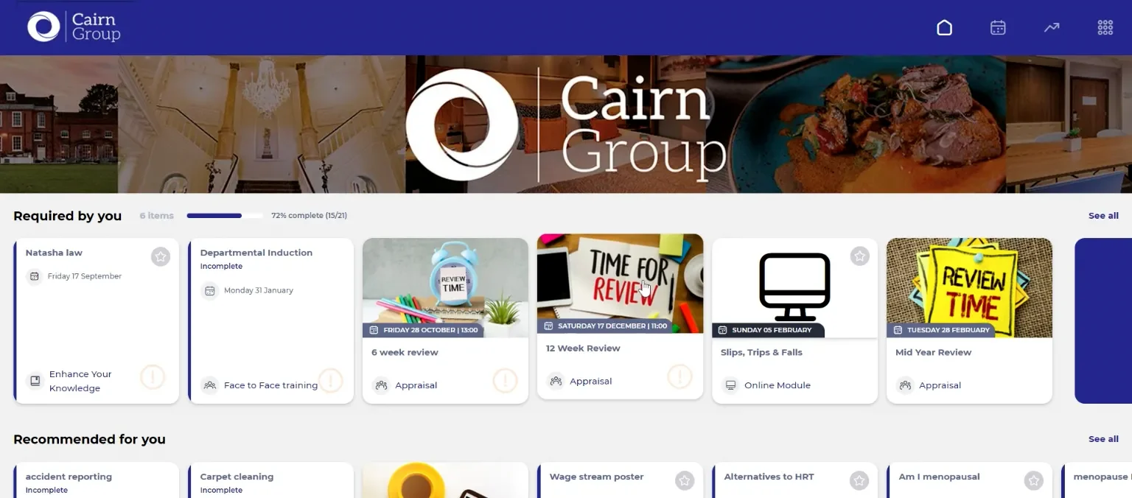This screenshot has height=498, width=1132.
Task: Open the 12 Week Review card image
Action: click(x=620, y=284)
